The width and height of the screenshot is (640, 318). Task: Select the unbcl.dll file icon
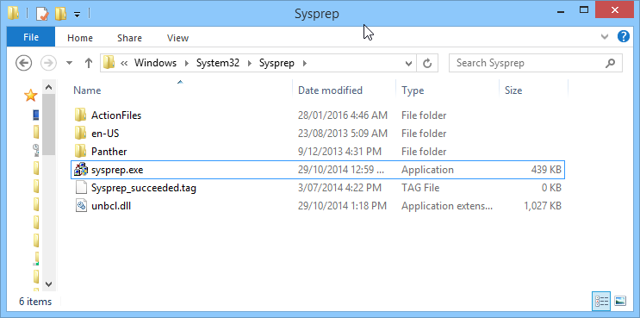coord(81,206)
